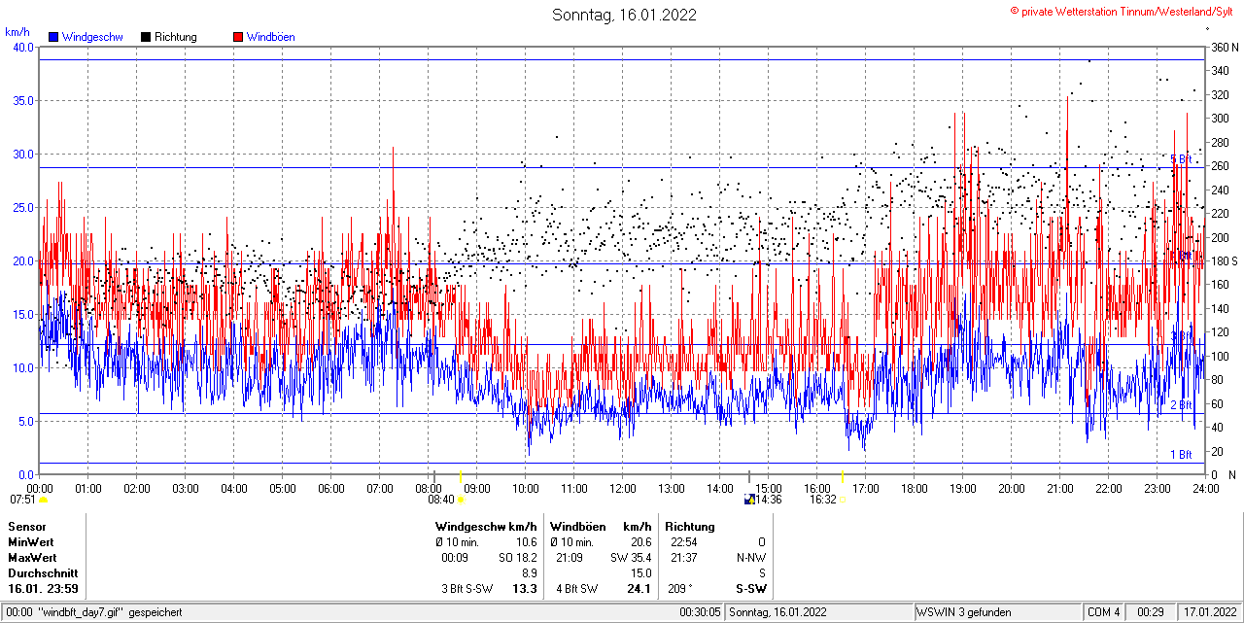Click the average gust value 15.0
This screenshot has height=623, width=1244.
(x=640, y=573)
